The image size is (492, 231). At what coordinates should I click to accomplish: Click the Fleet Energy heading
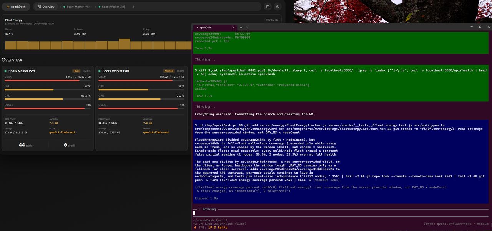point(14,20)
